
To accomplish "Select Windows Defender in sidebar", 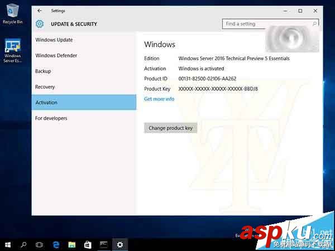I will [84, 55].
